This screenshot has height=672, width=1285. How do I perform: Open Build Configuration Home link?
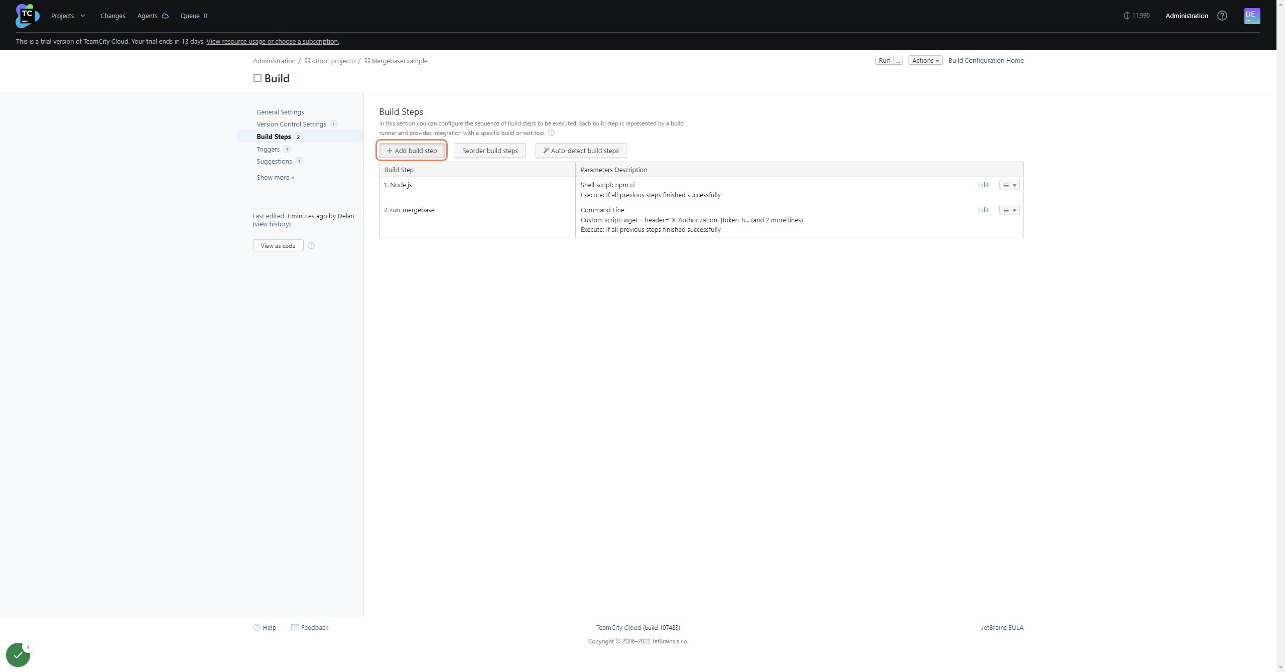coord(986,60)
